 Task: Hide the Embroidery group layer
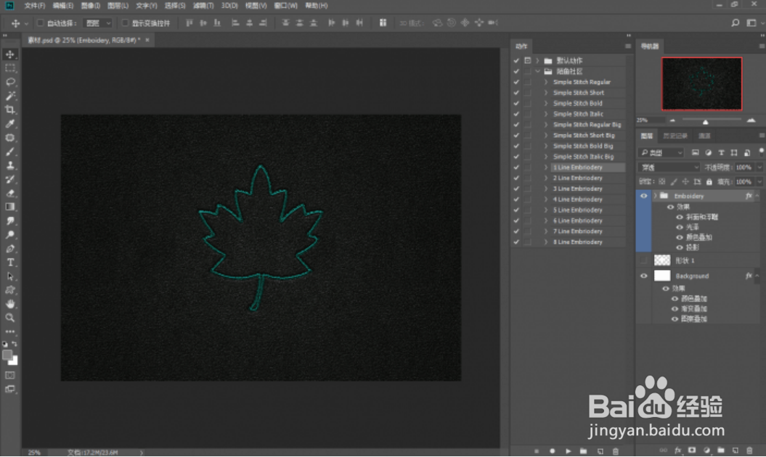click(643, 196)
